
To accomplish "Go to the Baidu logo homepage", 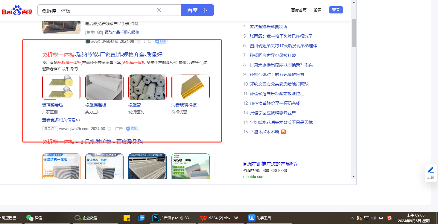I will (x=17, y=10).
